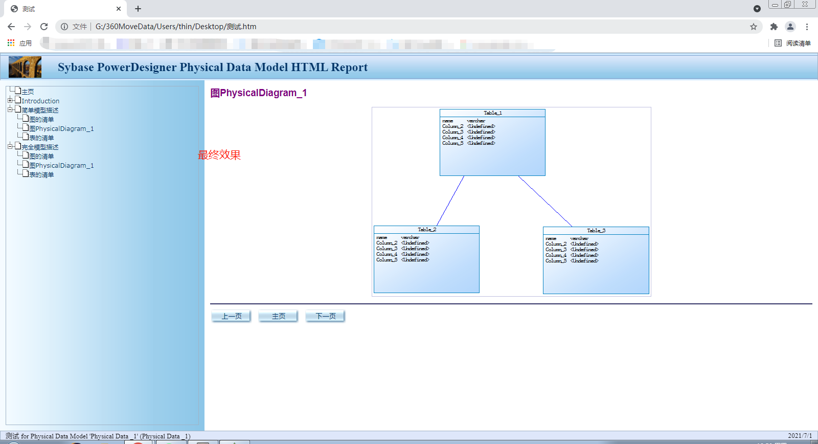Select Table_2 box in the diagram
818x444 pixels.
426,259
